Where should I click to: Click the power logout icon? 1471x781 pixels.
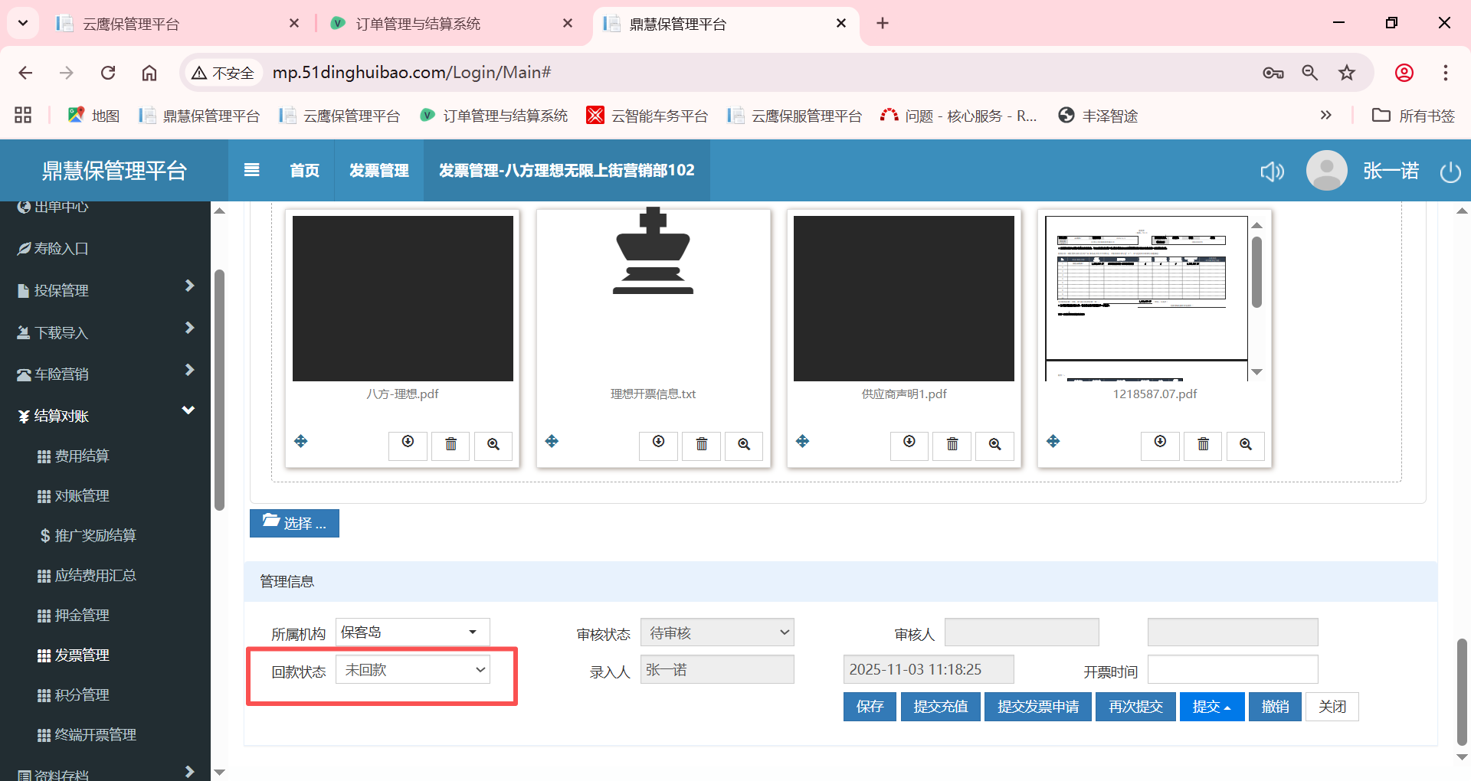click(x=1450, y=172)
